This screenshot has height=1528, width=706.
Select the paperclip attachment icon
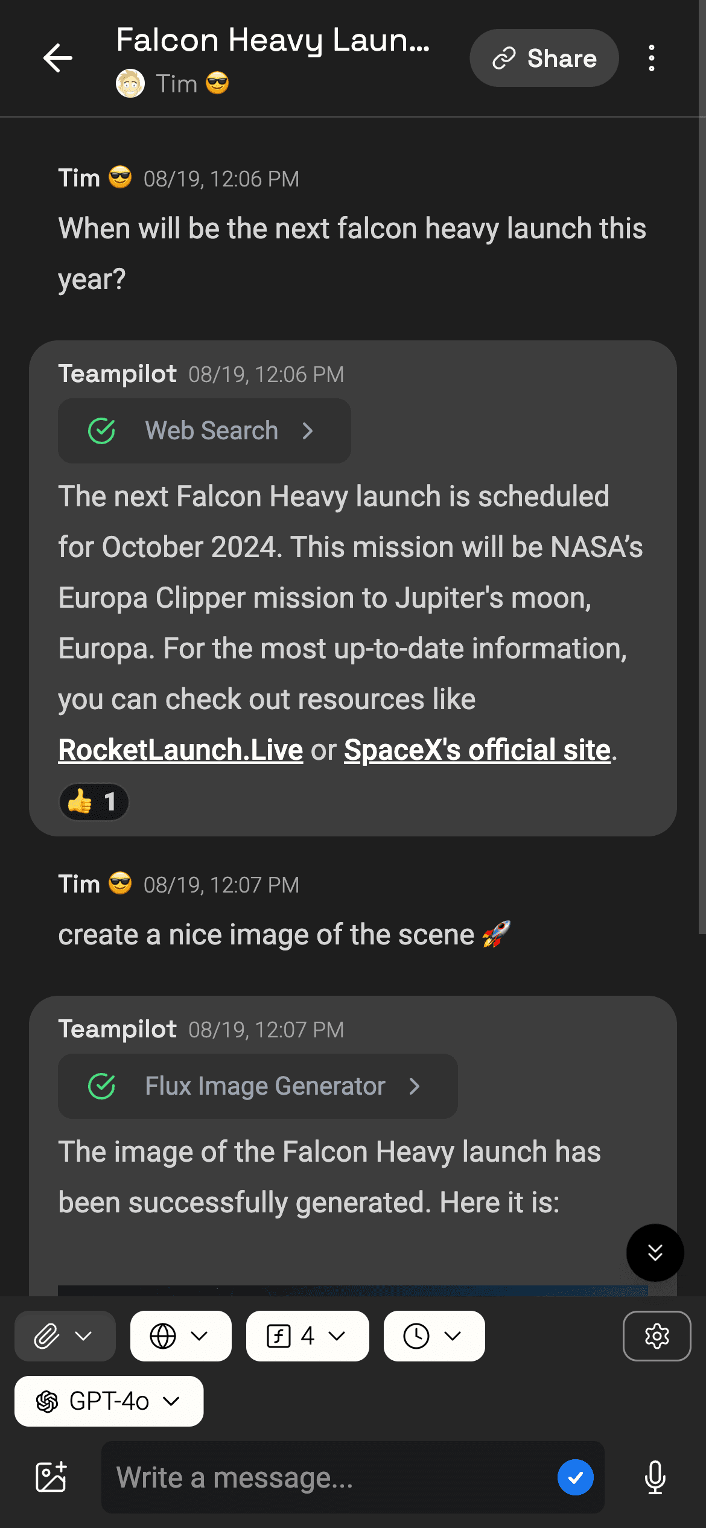[46, 1336]
